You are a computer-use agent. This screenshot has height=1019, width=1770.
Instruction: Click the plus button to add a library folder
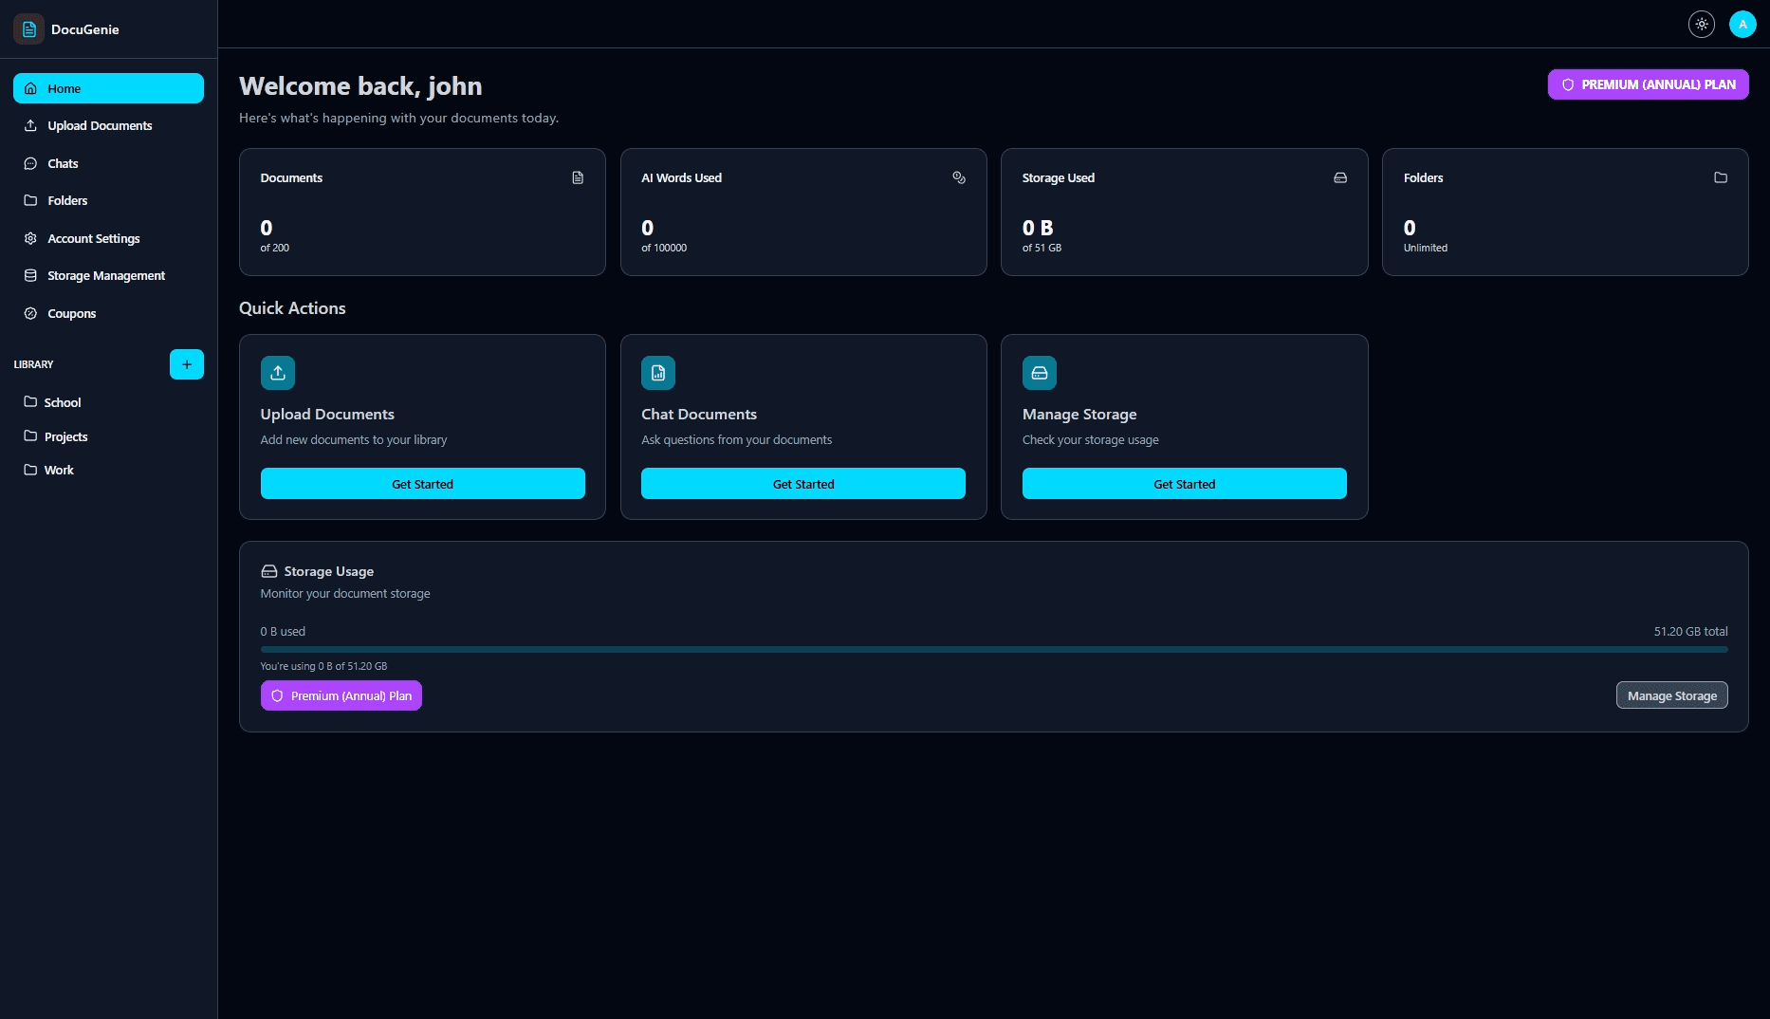pos(186,363)
